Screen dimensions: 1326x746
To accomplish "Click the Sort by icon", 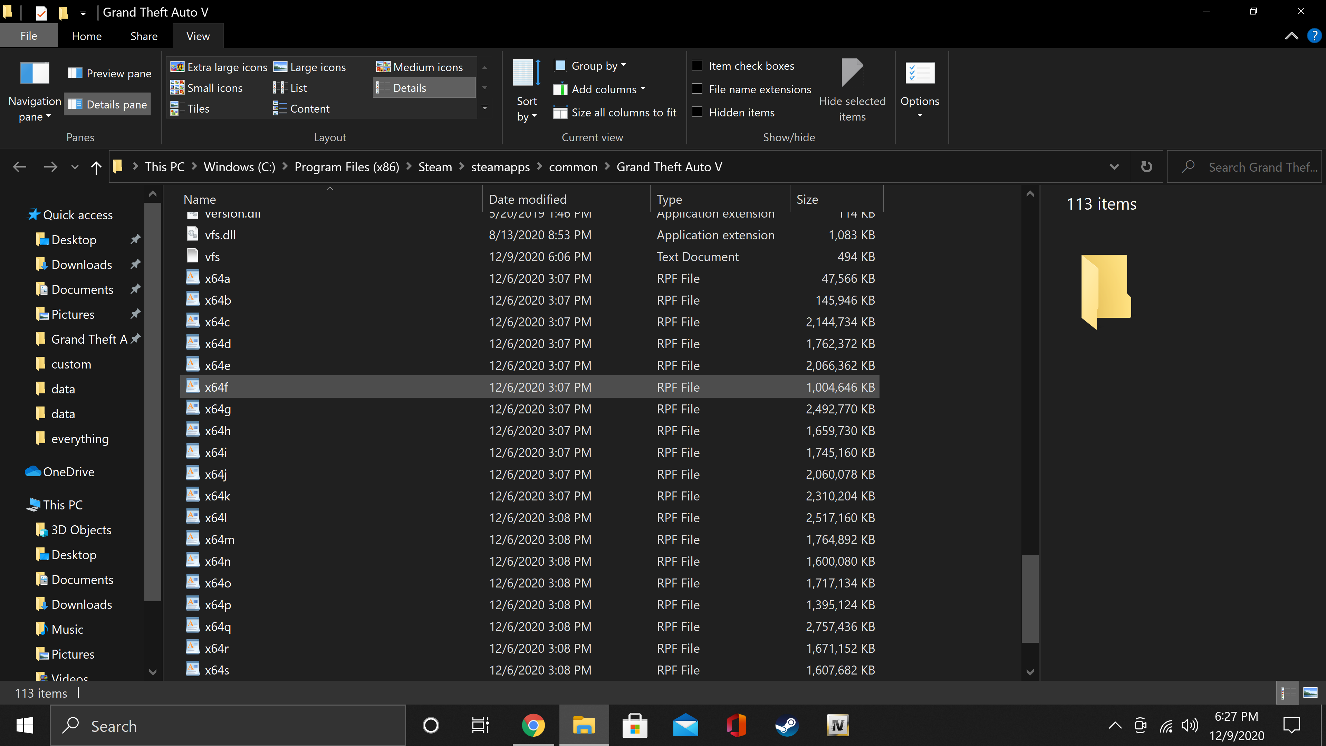I will tap(526, 73).
